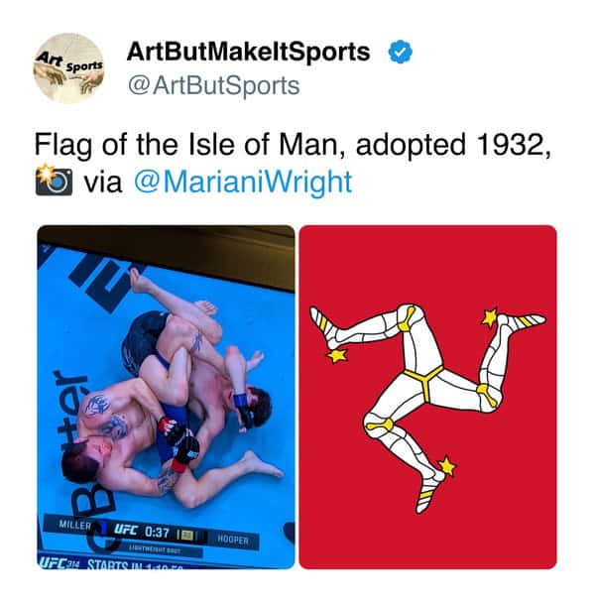
Task: Click the HOOPER name on scoreboard
Action: tap(232, 540)
